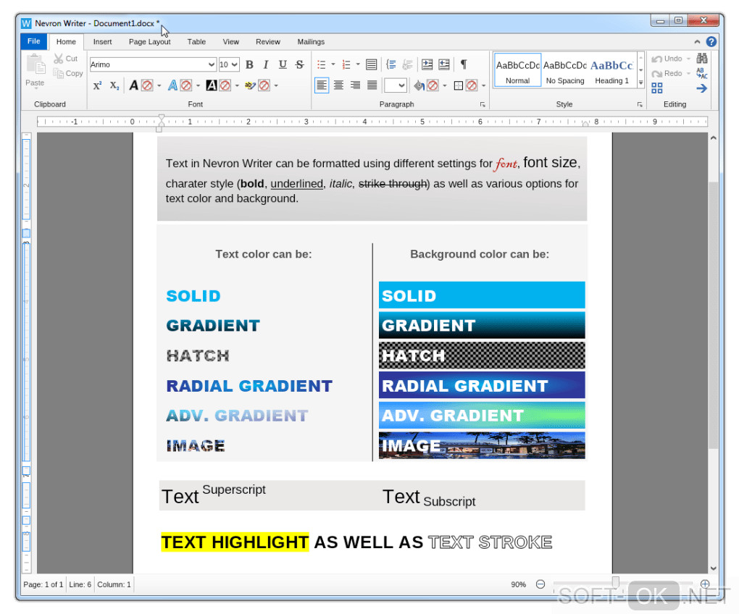The width and height of the screenshot is (739, 614).
Task: Toggle Underline formatting
Action: click(x=283, y=64)
